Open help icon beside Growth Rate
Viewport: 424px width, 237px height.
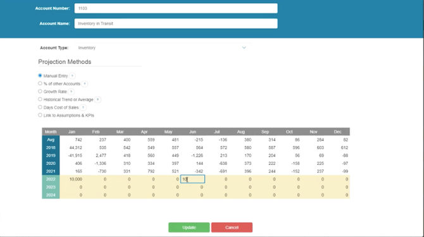pyautogui.click(x=71, y=92)
